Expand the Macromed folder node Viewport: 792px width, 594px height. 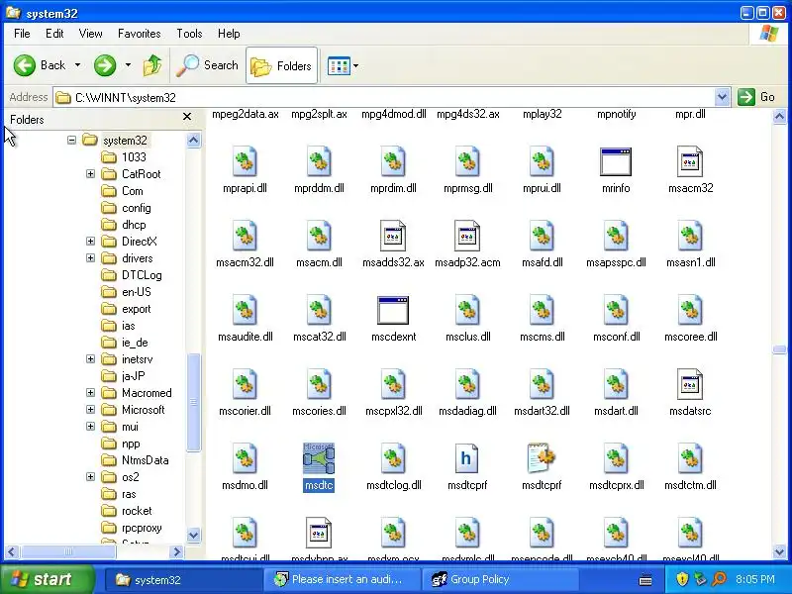[x=90, y=392]
